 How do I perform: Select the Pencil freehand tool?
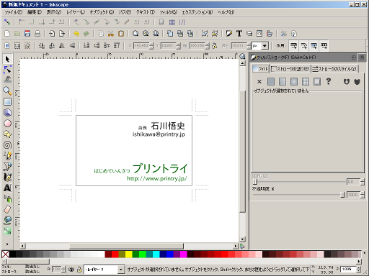coord(7,155)
